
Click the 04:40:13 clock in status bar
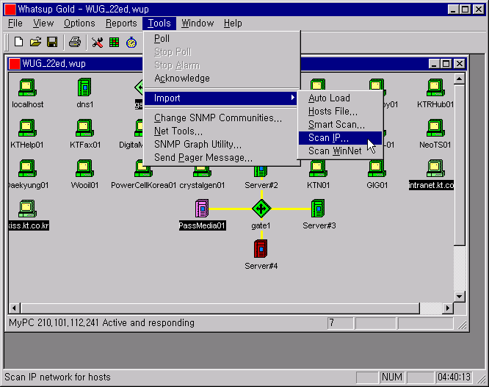pyautogui.click(x=454, y=377)
